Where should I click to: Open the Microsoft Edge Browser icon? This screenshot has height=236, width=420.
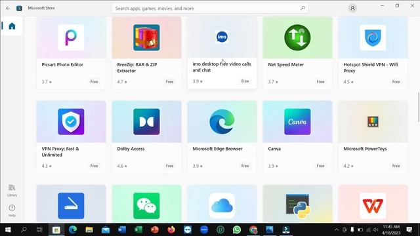click(222, 121)
